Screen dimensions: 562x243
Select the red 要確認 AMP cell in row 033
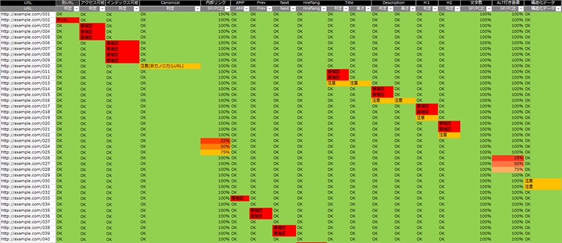tap(240, 198)
